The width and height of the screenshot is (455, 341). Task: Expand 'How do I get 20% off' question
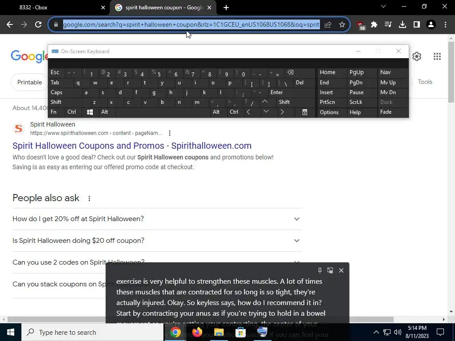(x=157, y=219)
